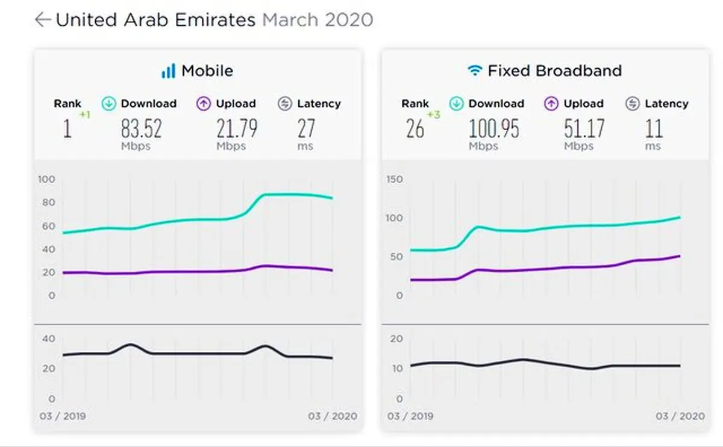Image resolution: width=723 pixels, height=447 pixels.
Task: Click the teal download line in Mobile chart
Action: [x=181, y=221]
